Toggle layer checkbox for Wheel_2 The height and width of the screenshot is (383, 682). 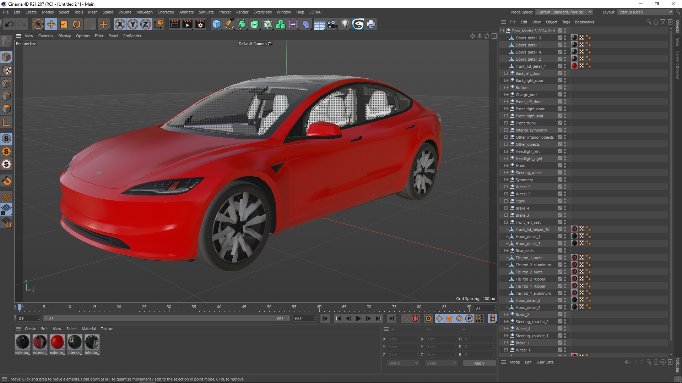point(560,187)
